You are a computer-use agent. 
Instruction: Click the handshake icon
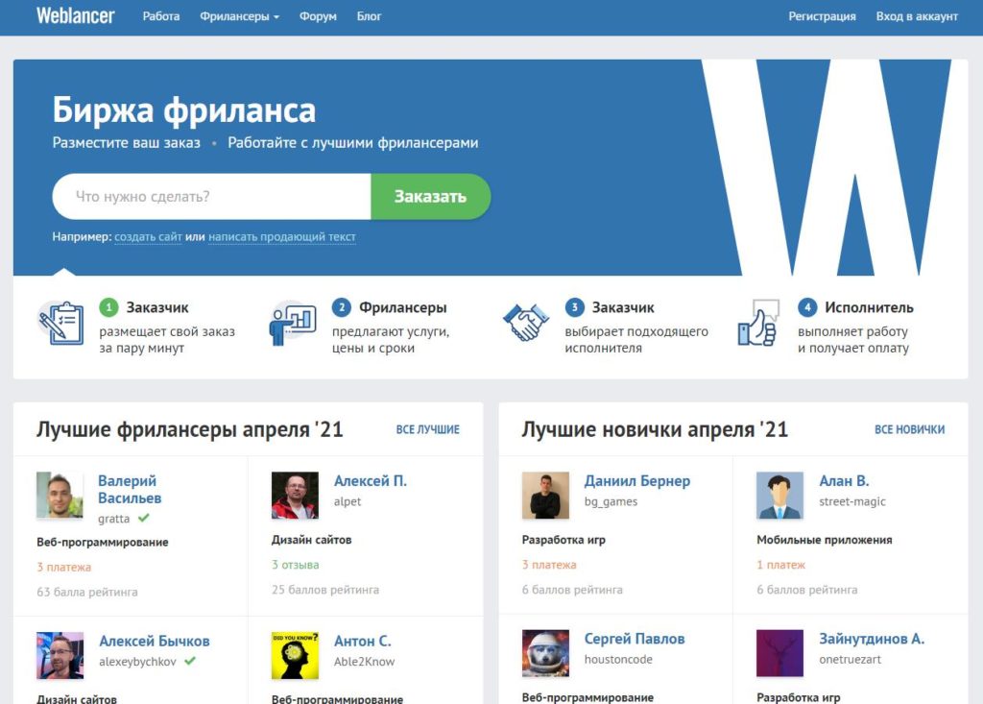[526, 323]
